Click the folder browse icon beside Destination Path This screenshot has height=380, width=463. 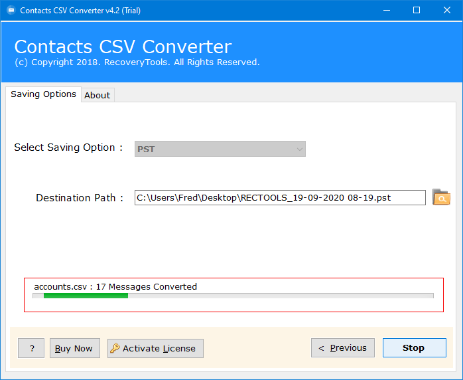coord(441,197)
